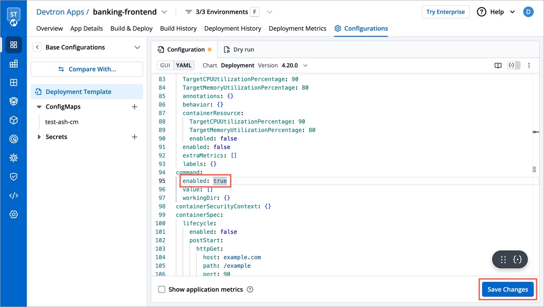This screenshot has height=307, width=544.
Task: Add a new ConfigMap with plus icon
Action: click(134, 107)
